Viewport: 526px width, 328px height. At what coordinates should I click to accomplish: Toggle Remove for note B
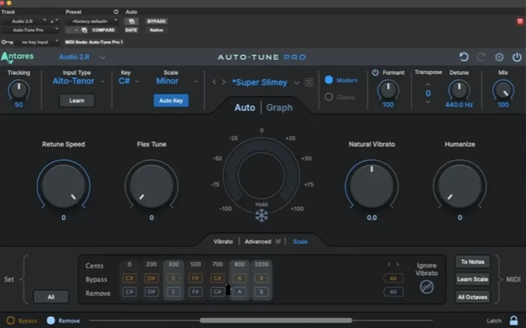click(x=261, y=292)
